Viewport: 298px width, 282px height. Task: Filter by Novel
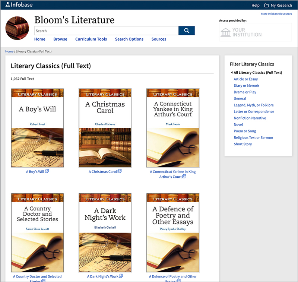click(238, 124)
